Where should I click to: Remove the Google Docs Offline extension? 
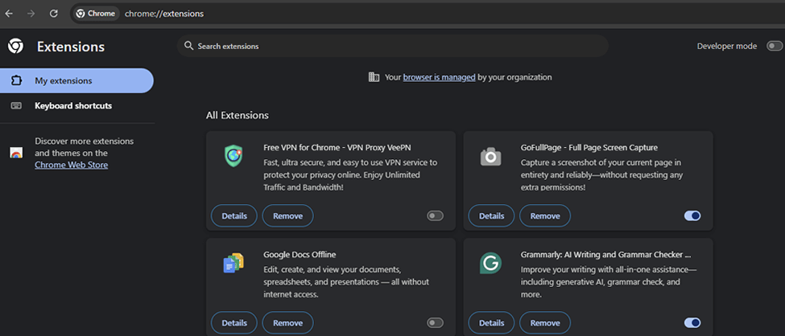[288, 323]
